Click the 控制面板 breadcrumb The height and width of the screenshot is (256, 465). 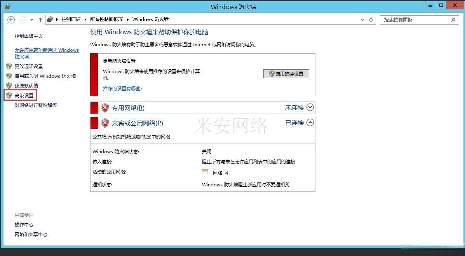(71, 19)
